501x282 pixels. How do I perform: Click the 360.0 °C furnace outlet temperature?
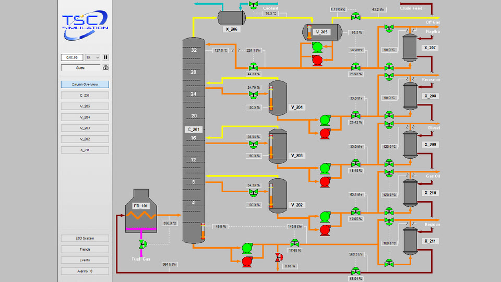[x=170, y=223]
